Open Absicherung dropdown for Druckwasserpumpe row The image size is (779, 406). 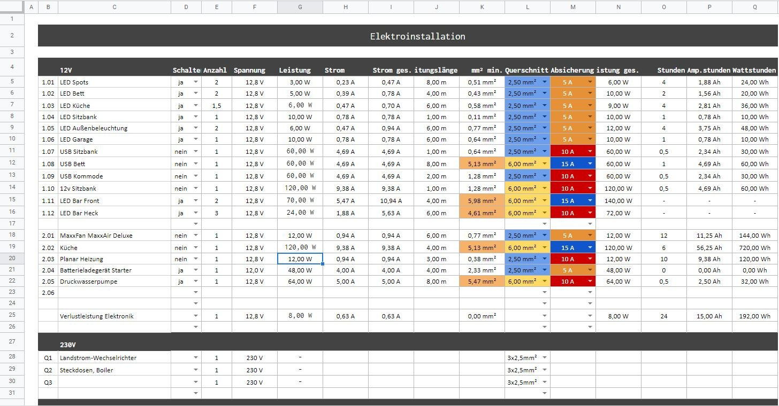coord(590,282)
